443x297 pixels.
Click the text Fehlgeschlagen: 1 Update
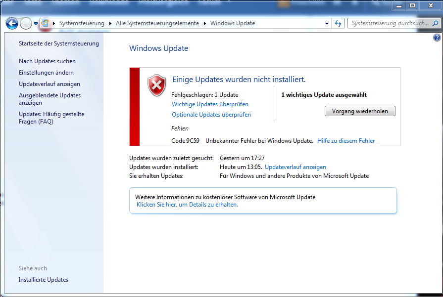[205, 95]
